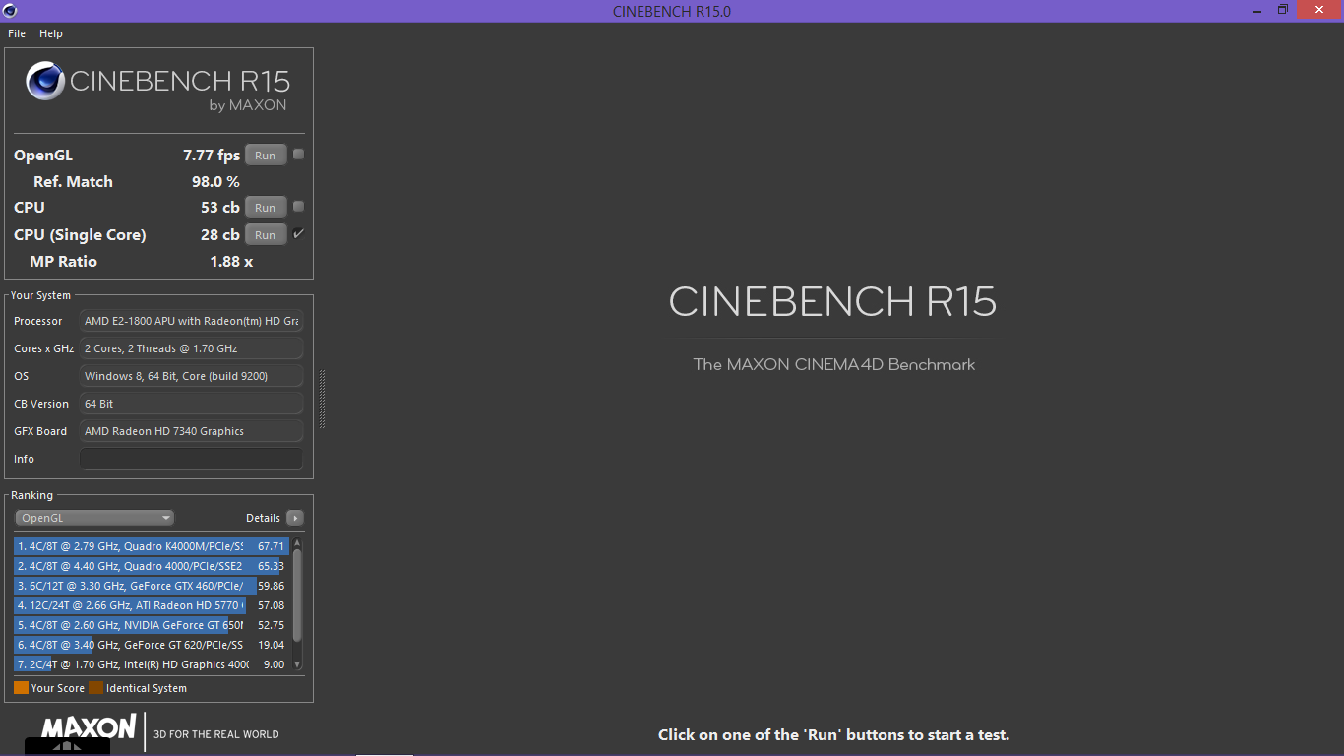
Task: Click the Processor field value
Action: [191, 321]
